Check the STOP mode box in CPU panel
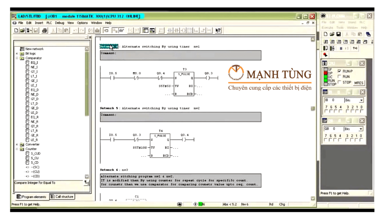388x218 pixels. pyautogui.click(x=339, y=82)
